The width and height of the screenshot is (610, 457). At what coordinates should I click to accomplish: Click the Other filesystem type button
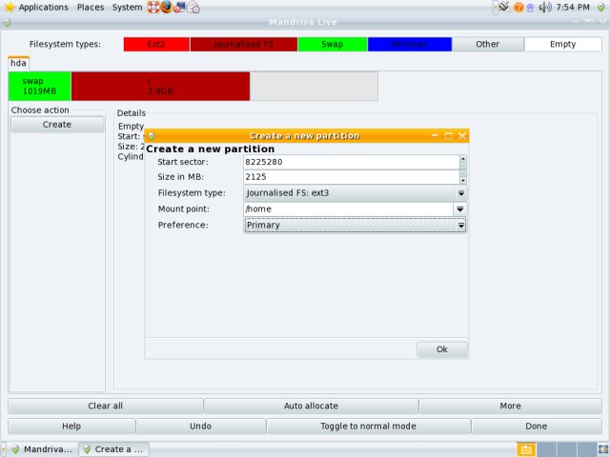[x=487, y=44]
